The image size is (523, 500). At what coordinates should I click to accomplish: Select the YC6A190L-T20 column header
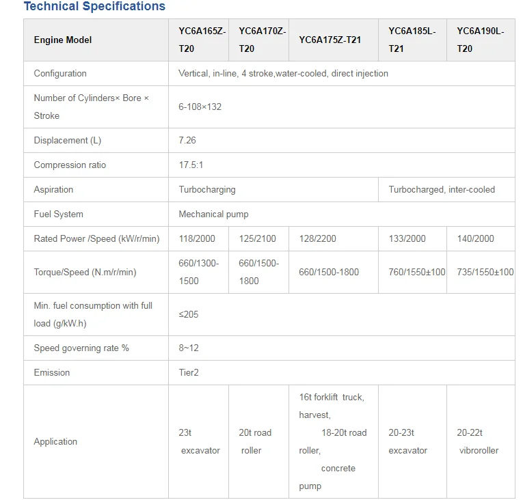pos(480,40)
